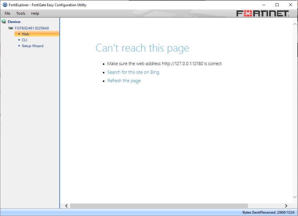Viewport: 298px width, 216px height.
Task: Click the Can't reach this page heading
Action: [142, 48]
